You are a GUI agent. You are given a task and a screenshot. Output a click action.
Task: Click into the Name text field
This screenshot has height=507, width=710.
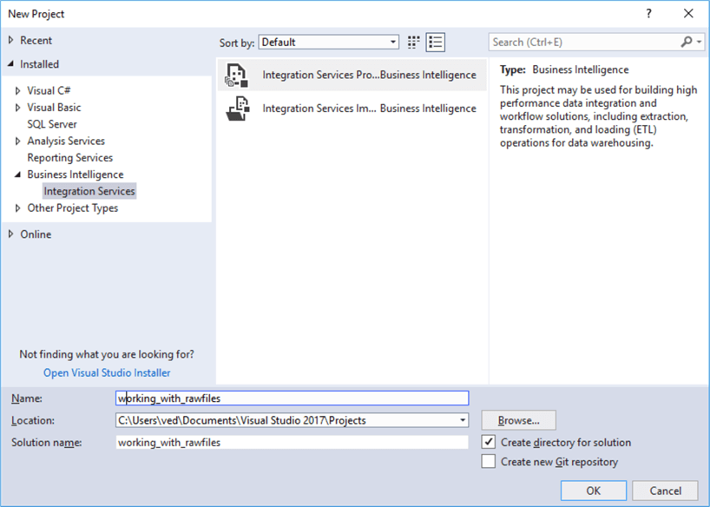(292, 398)
